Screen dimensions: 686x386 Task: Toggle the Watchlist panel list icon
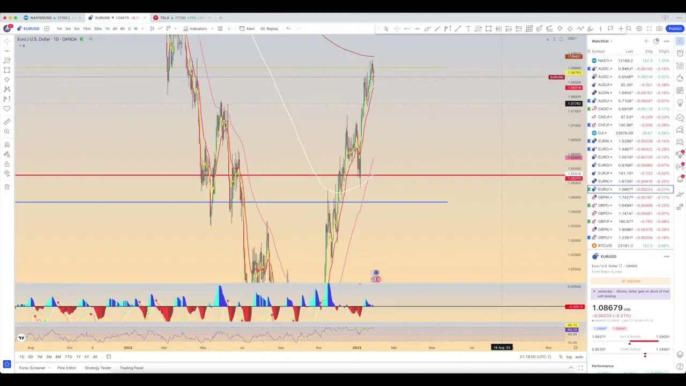[680, 41]
